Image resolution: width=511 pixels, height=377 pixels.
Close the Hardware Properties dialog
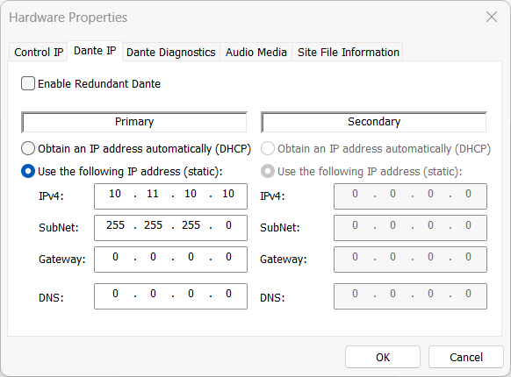pyautogui.click(x=492, y=17)
